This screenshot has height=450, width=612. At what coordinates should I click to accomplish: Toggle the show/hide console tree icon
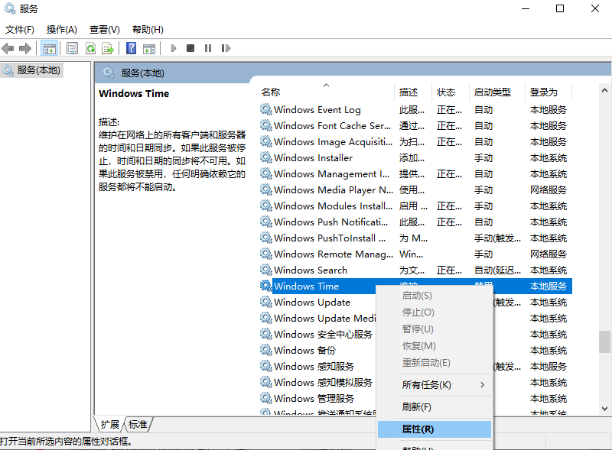(49, 47)
